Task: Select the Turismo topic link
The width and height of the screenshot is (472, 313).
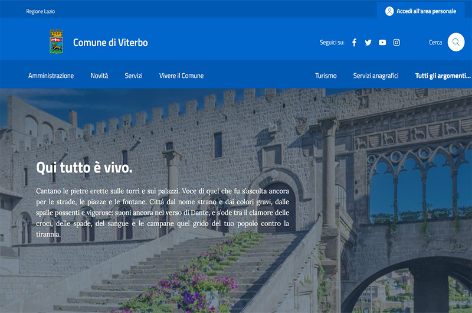Action: coord(326,76)
